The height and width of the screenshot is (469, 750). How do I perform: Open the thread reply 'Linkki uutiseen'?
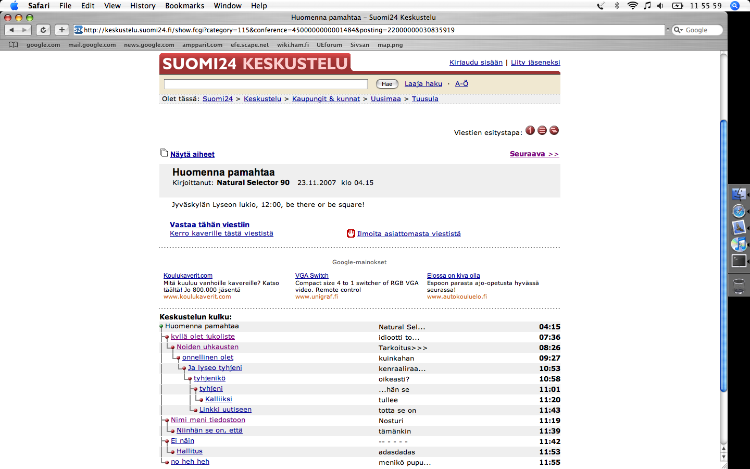tap(226, 410)
